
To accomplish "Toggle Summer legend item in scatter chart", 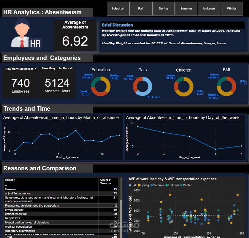I will click(x=157, y=185).
